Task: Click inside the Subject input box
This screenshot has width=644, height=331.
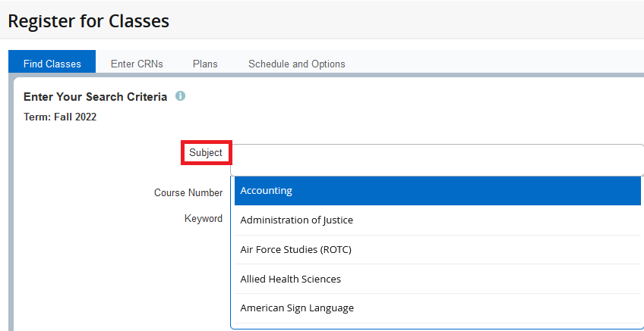Action: (x=437, y=160)
